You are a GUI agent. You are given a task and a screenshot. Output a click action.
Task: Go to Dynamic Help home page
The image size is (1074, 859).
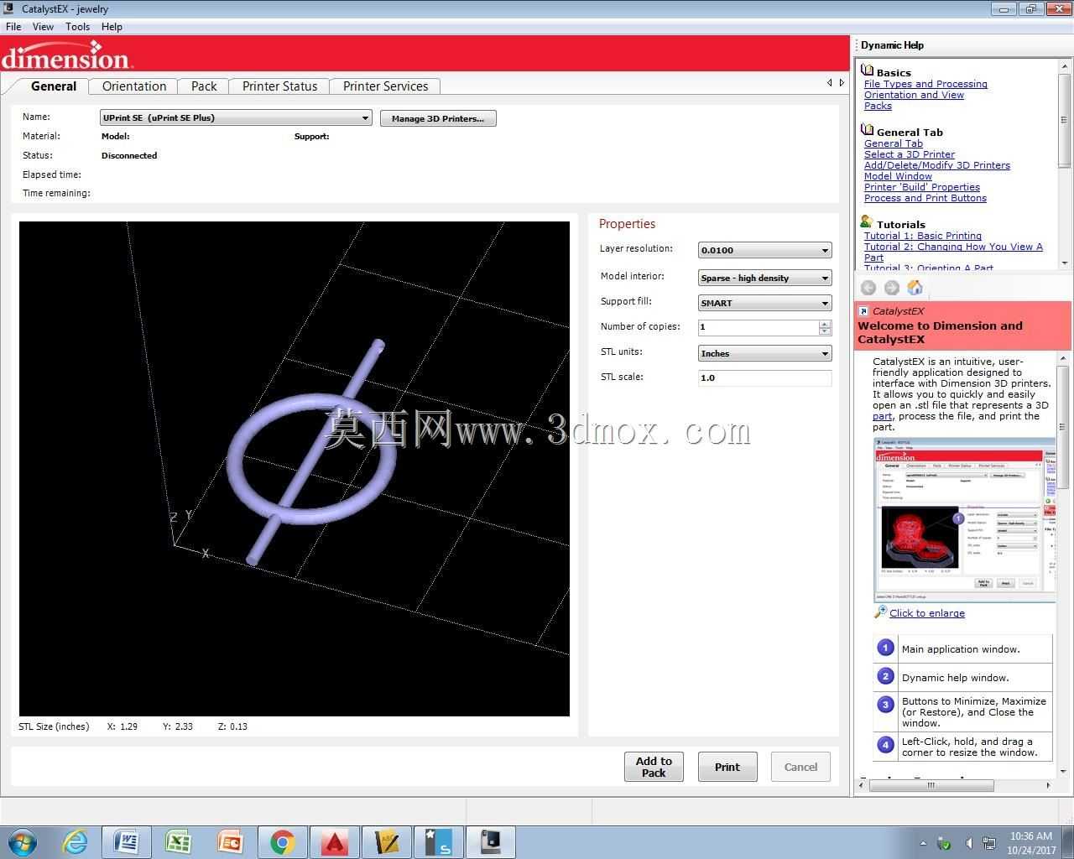pos(915,288)
